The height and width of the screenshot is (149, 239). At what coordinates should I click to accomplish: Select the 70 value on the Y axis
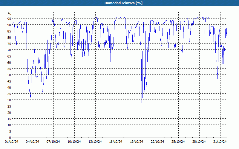click(9, 50)
